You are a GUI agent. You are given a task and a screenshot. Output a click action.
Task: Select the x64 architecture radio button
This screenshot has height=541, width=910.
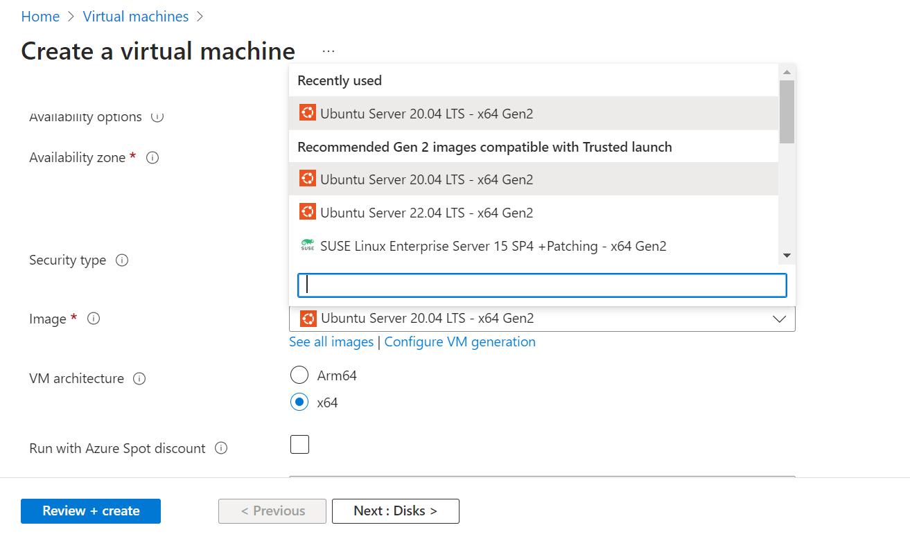pyautogui.click(x=299, y=402)
